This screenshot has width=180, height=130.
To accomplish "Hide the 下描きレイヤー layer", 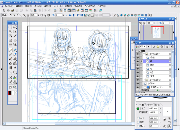I will tap(137, 87).
